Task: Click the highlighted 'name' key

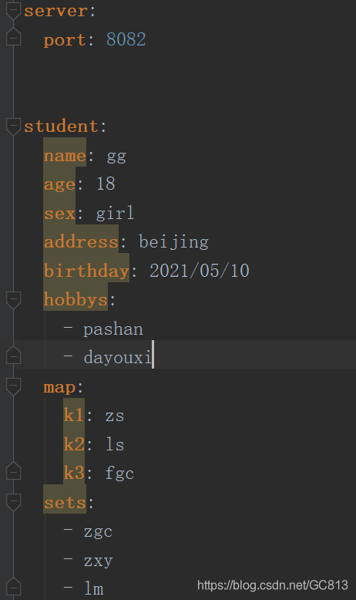Action: click(65, 156)
